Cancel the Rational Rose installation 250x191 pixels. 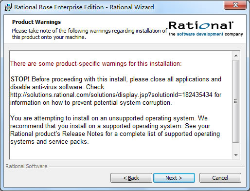[220, 178]
